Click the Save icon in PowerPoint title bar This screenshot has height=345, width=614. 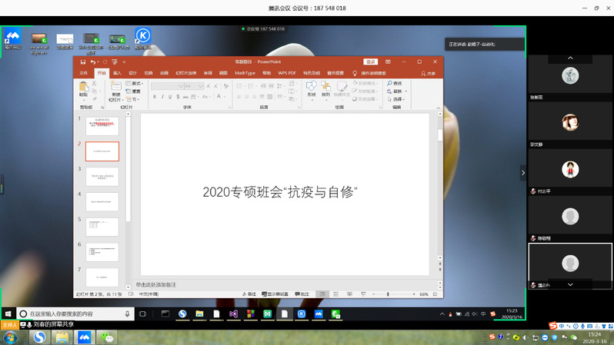click(82, 61)
